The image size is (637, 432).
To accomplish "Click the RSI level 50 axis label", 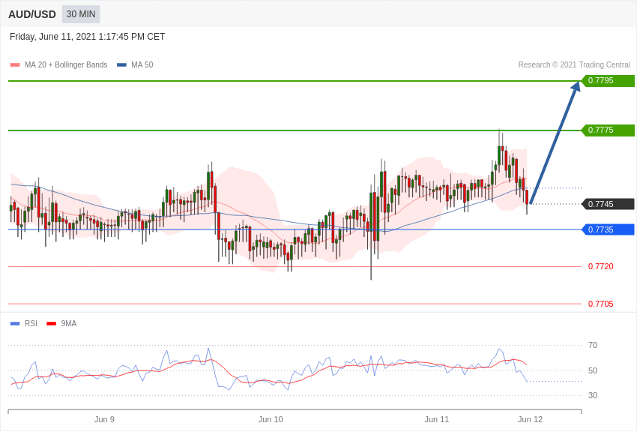I will coord(593,370).
